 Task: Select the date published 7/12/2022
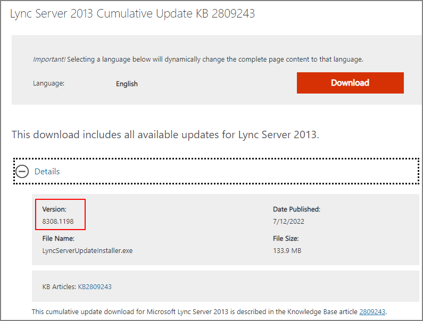[x=288, y=222]
